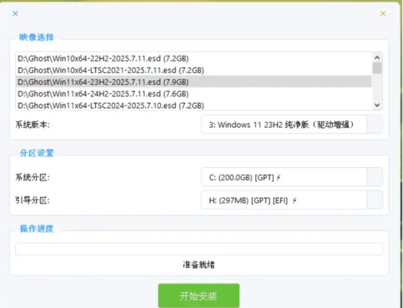Select Win11x64-23H2-2025.7.11.esd image
This screenshot has width=403, height=308.
point(194,82)
